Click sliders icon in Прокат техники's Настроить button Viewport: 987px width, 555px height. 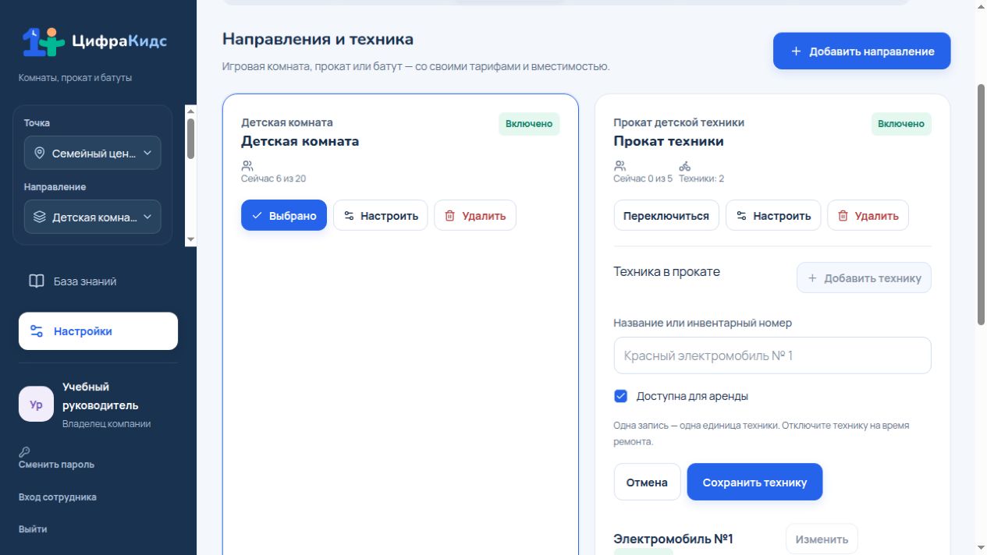point(741,216)
